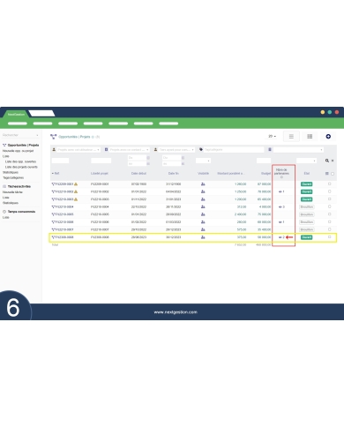Click the Réf filter input field
344x427 pixels.
tap(60, 161)
